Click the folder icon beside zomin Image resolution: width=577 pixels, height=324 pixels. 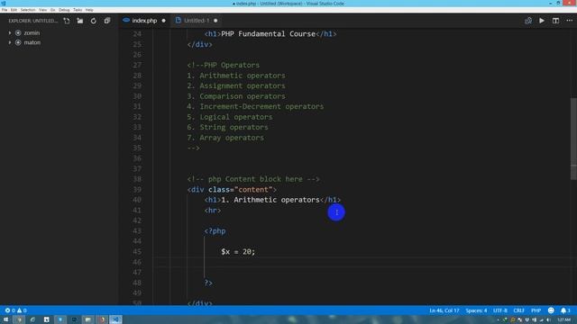(x=18, y=33)
